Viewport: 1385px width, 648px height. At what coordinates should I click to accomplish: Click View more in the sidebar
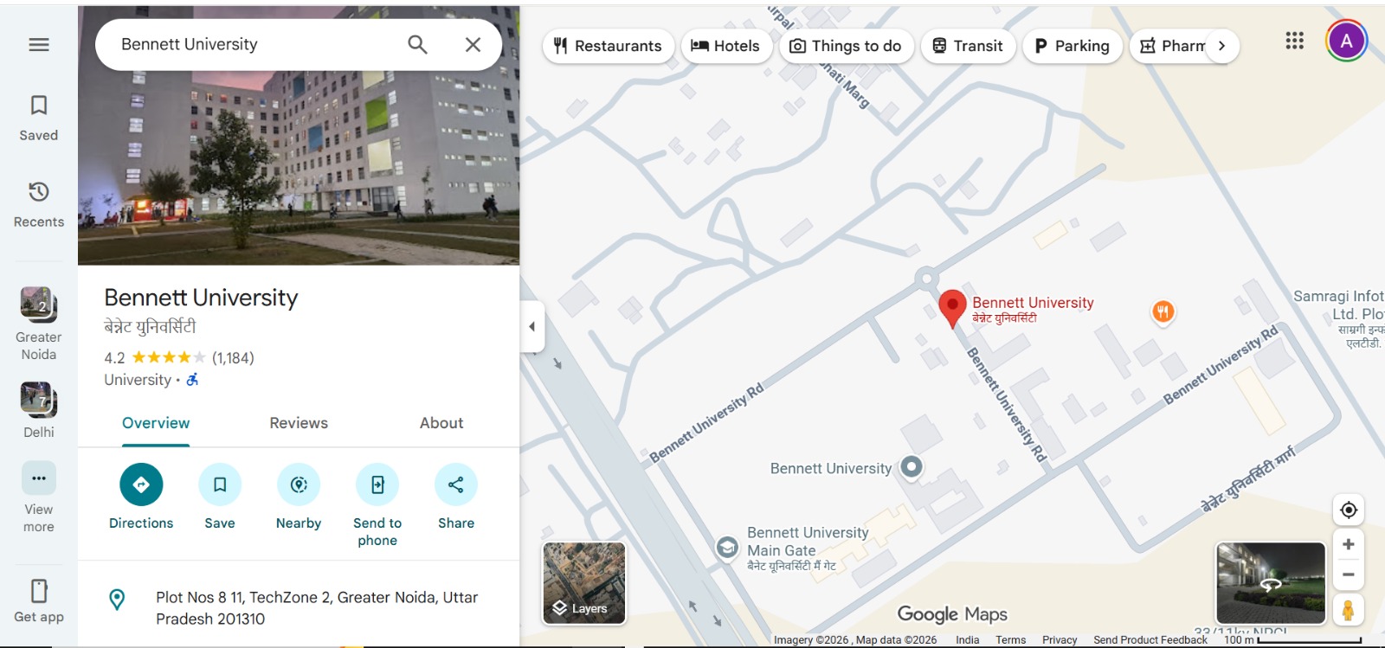pyautogui.click(x=39, y=497)
